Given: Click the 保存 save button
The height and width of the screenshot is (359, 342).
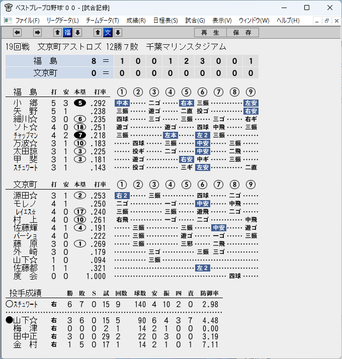Looking at the screenshot, I should click(242, 33).
